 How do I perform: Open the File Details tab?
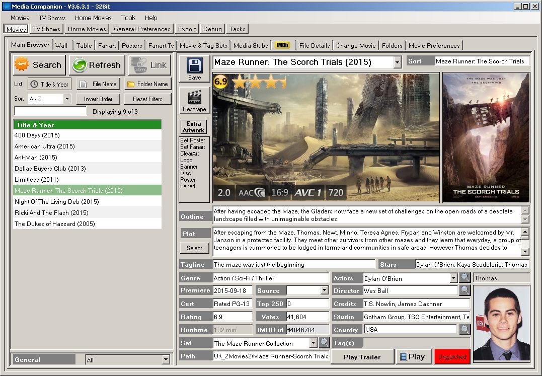point(315,45)
